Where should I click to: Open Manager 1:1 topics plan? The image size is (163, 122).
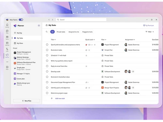pos(26,74)
